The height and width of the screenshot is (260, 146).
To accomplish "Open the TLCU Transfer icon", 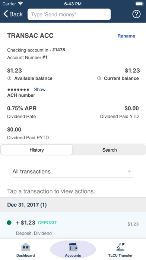I will 120,247.
